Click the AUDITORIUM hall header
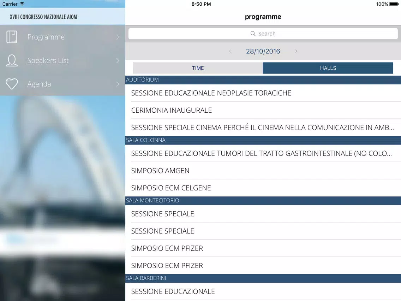The image size is (401, 301). [263, 80]
